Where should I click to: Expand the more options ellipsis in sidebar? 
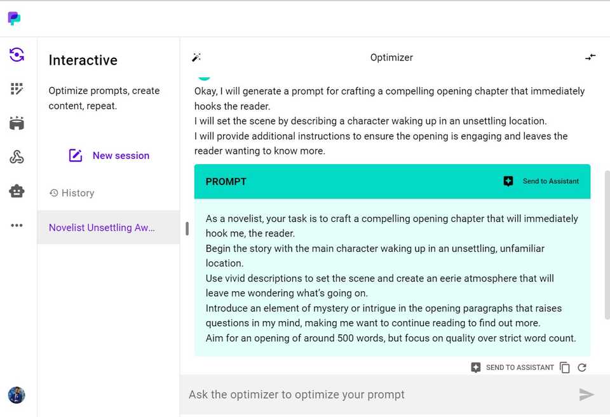17,225
